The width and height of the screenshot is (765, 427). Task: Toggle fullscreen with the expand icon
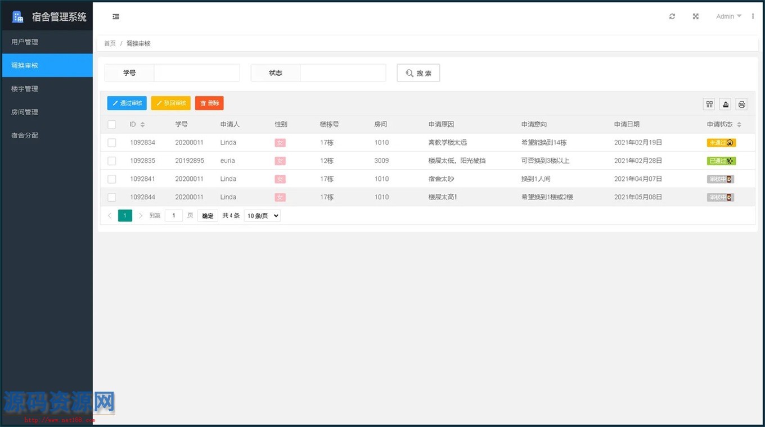[x=696, y=17]
